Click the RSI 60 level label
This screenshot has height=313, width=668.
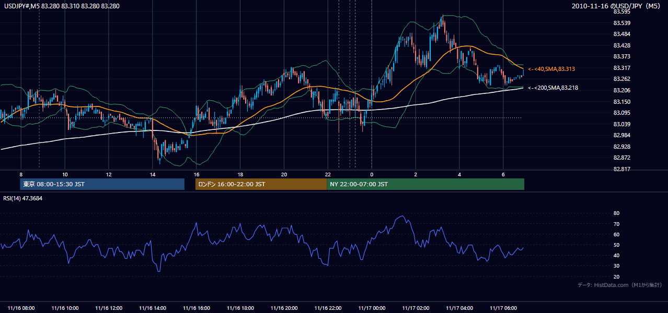pyautogui.click(x=616, y=234)
